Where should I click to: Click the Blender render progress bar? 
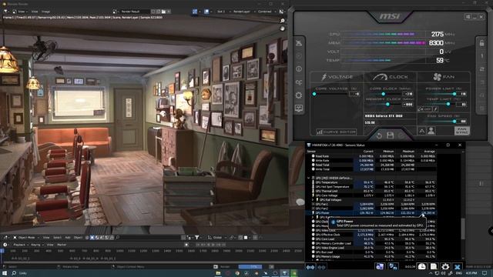tap(250, 267)
